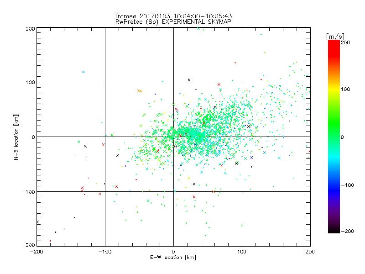Click the y-axis tick label '-100'
Image resolution: width=365 pixels, height=274 pixels.
click(x=28, y=192)
